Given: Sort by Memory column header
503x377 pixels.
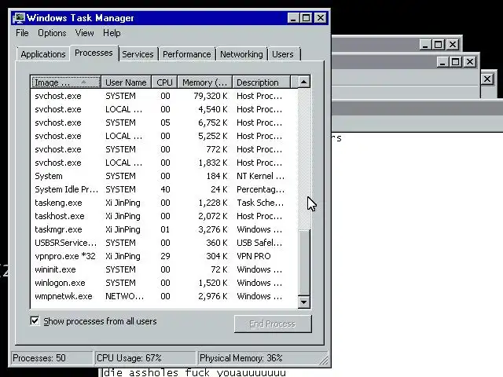Looking at the screenshot, I should point(204,82).
